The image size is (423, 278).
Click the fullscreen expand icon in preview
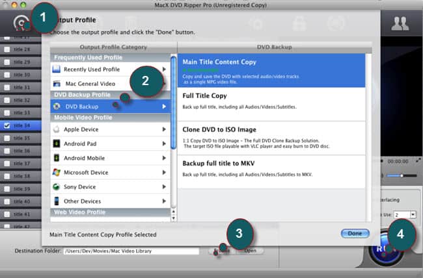pos(418,160)
